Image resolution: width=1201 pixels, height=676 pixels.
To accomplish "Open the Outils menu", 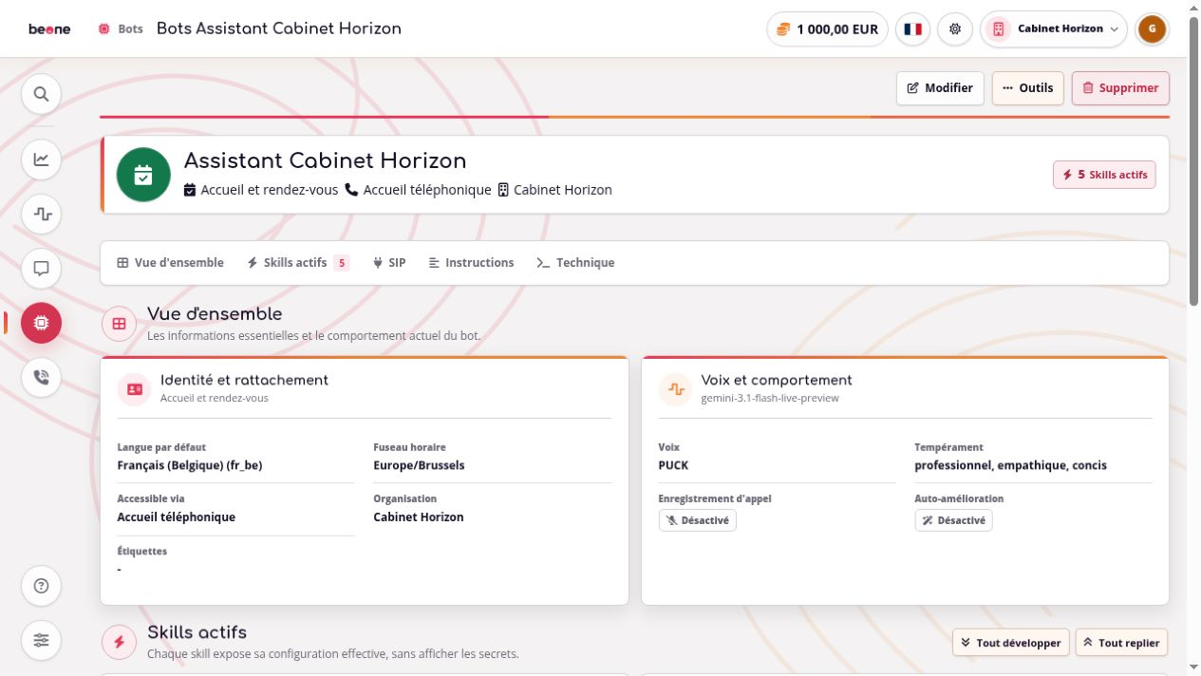I will click(x=1027, y=88).
